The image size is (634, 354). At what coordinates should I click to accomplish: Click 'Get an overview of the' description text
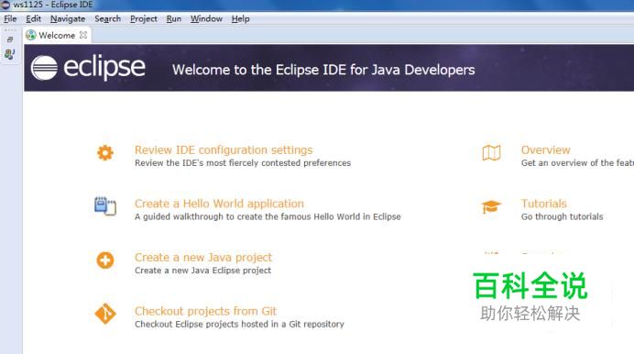pos(577,163)
